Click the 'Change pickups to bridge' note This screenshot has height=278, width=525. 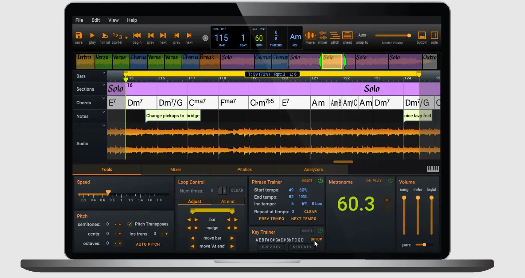(173, 116)
